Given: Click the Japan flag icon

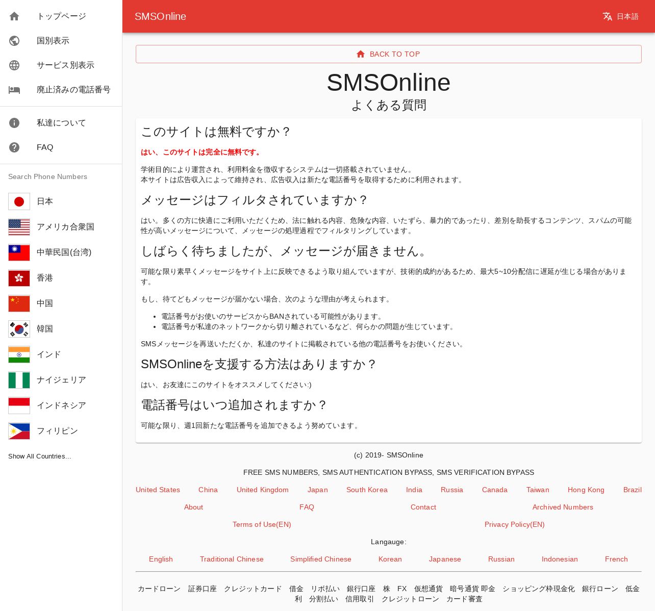Looking at the screenshot, I should pos(19,201).
